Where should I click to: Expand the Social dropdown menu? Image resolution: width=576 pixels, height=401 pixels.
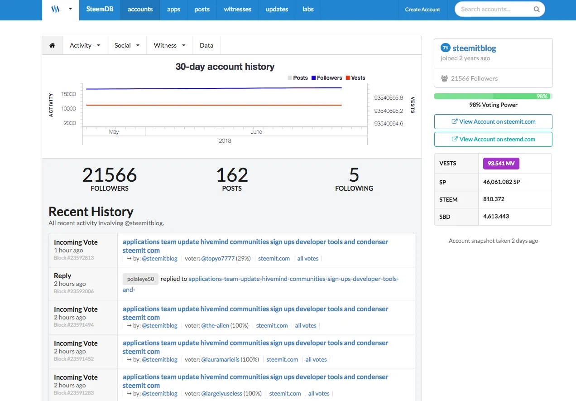127,45
